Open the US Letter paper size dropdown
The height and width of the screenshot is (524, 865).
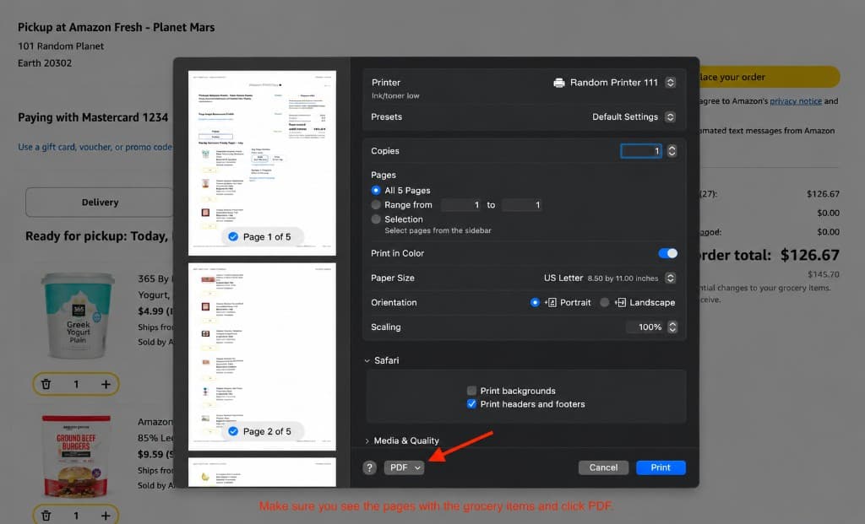[x=670, y=278]
